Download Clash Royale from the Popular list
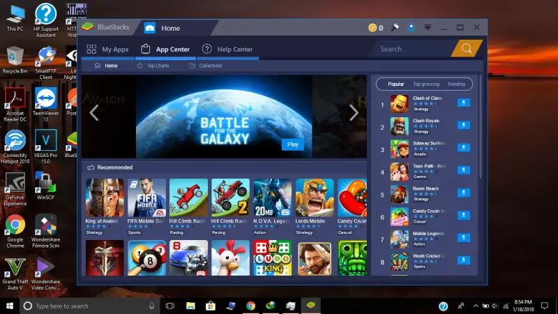 coord(463,125)
